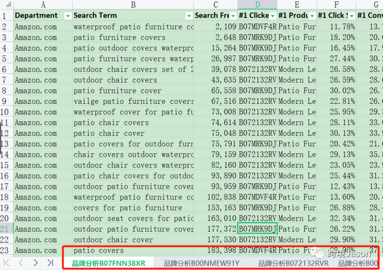Click the click share value 11.78%
The width and height of the screenshot is (383, 270).
coord(342,27)
